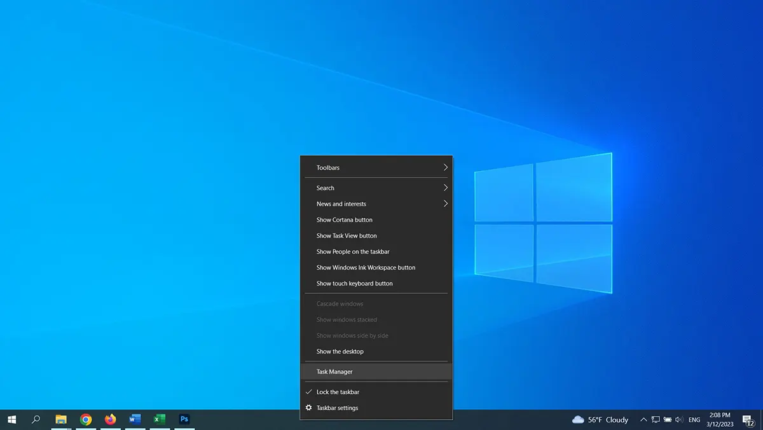The image size is (763, 430).
Task: Launch Microsoft Excel from the taskbar
Action: (x=160, y=420)
